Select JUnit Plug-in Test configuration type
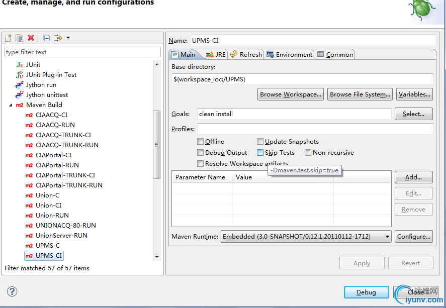 tap(46, 75)
